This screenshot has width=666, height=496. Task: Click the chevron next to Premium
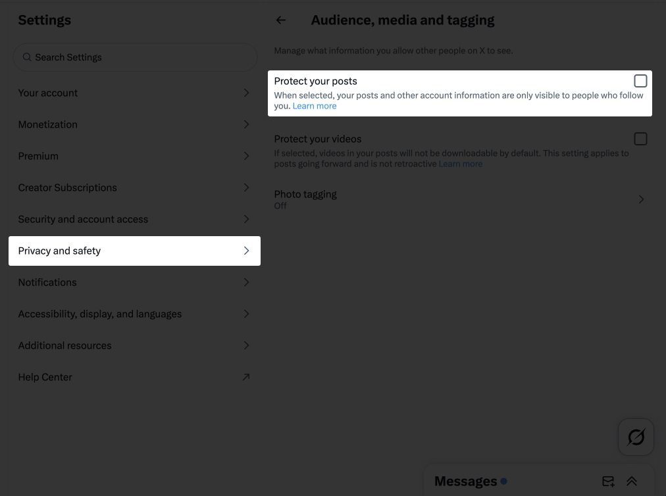[x=246, y=156]
